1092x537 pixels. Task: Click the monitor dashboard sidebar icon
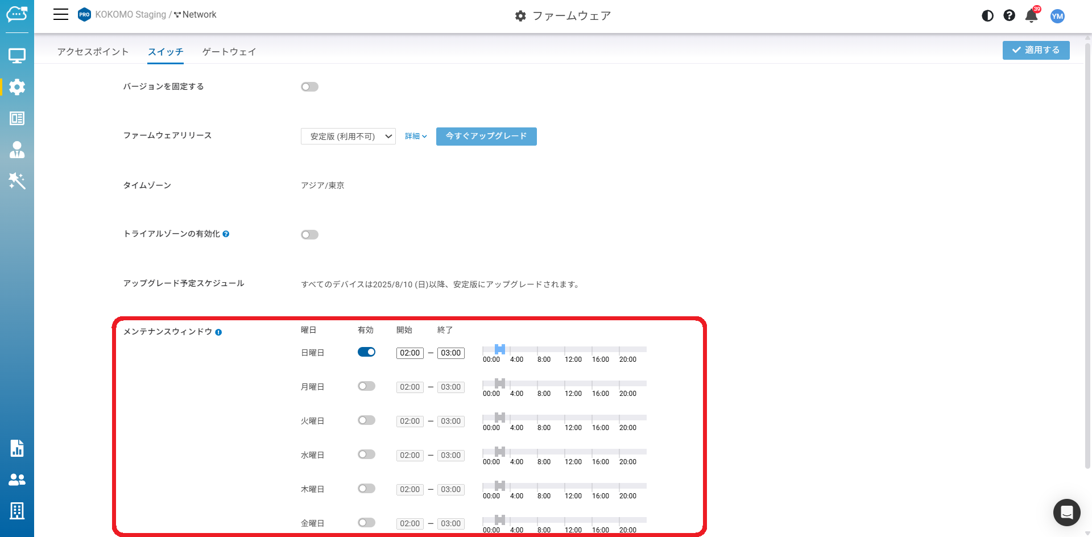(17, 56)
